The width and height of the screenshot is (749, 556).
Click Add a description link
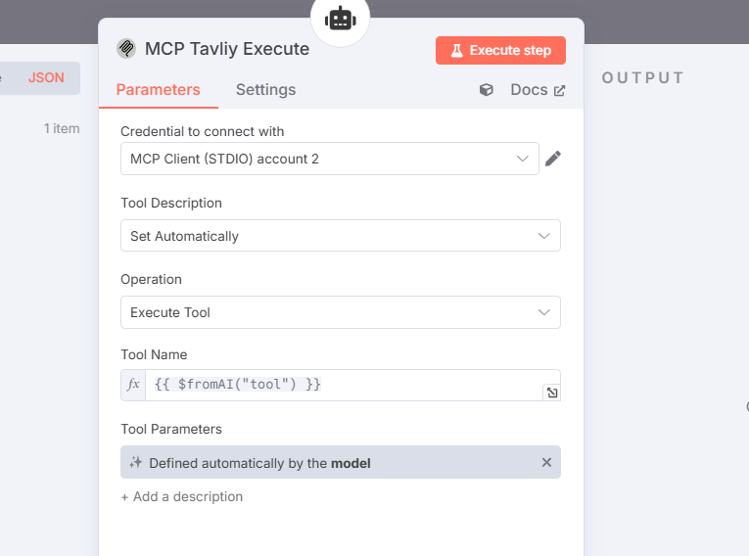[x=182, y=496]
